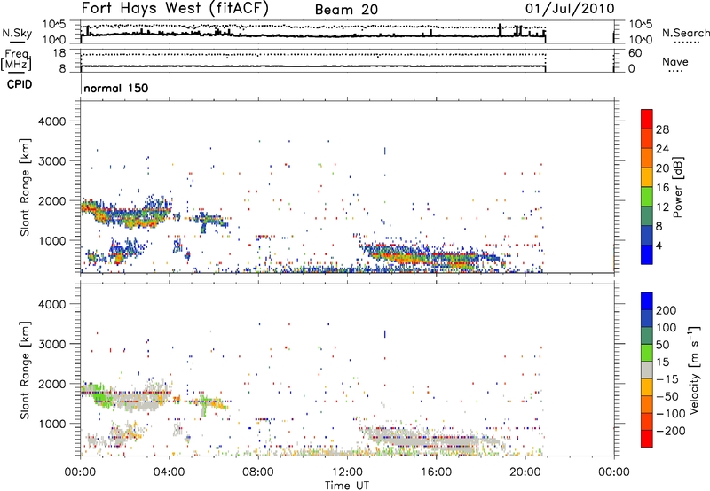Click the gray segment of Velocity color bar

(x=647, y=370)
